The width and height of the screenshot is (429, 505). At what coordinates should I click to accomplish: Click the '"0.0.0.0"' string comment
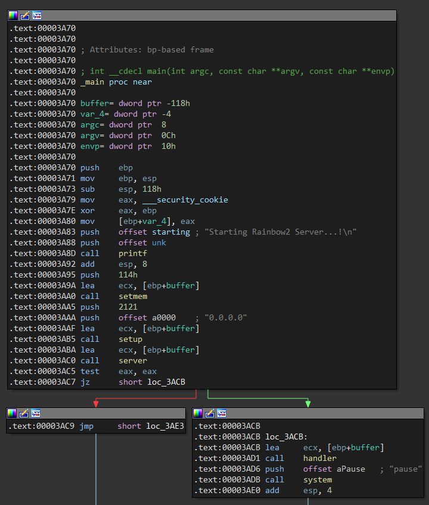(226, 318)
